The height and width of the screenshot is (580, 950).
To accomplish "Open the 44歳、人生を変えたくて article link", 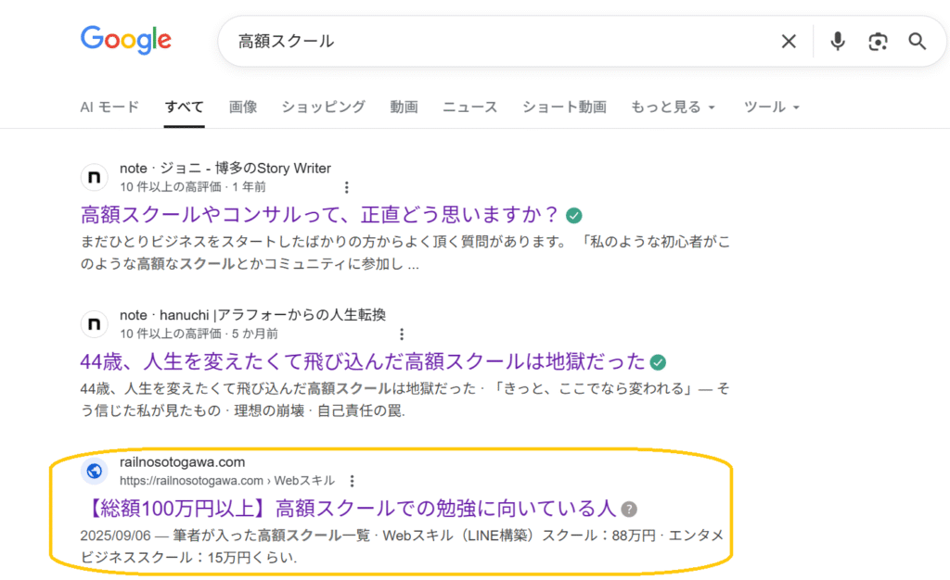I will pos(363,361).
